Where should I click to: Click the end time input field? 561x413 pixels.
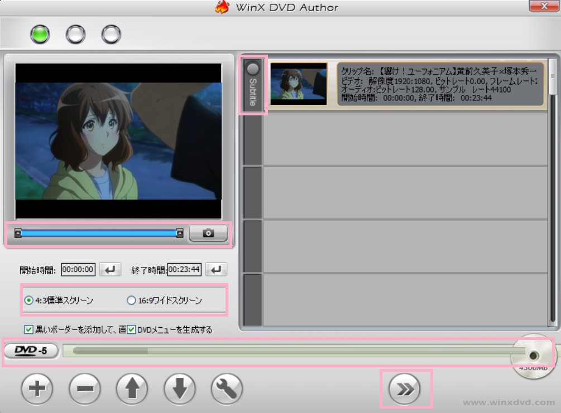coord(184,269)
